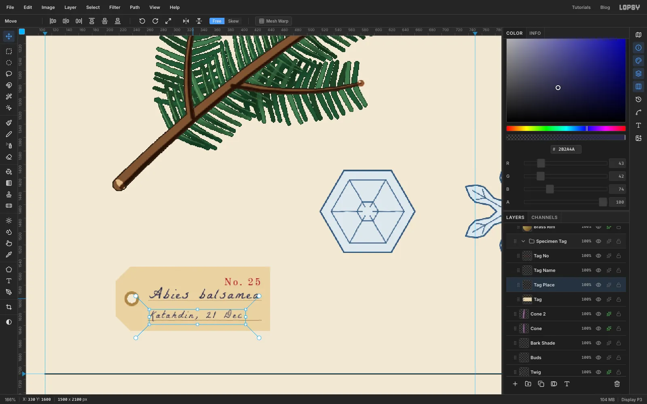Collapse the Specimen Tag group
Screen dimensions: 647x404
pos(523,241)
